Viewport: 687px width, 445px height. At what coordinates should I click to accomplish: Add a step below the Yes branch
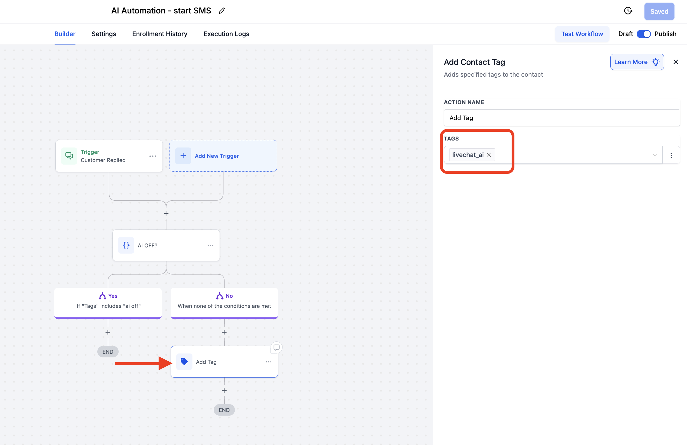(x=108, y=332)
